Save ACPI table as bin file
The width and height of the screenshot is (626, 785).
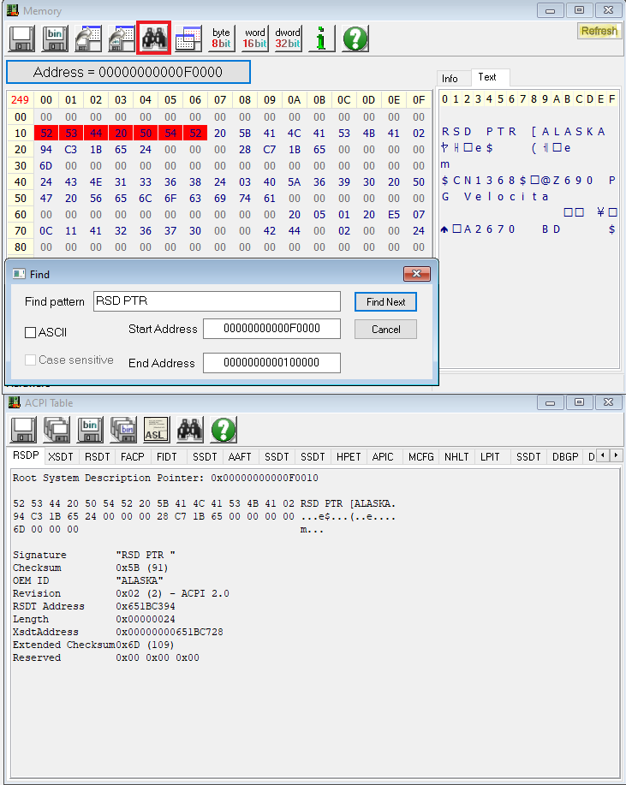point(90,430)
